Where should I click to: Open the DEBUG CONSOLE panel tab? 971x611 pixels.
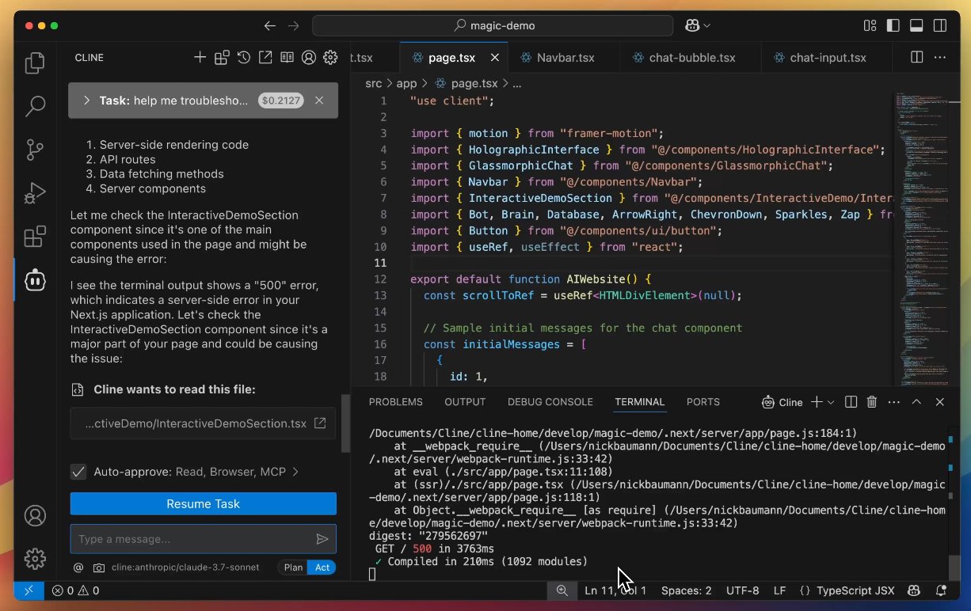[550, 402]
